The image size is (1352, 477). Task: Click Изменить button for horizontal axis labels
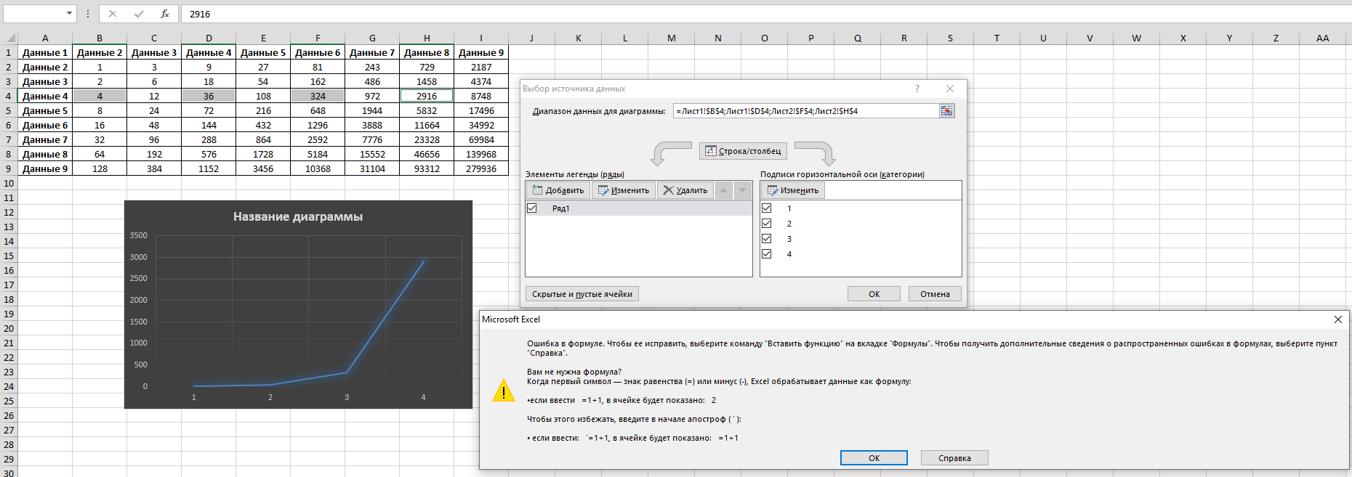pyautogui.click(x=793, y=190)
